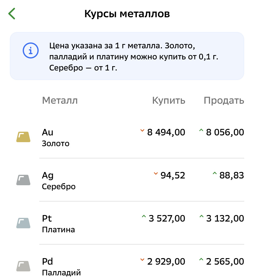Image resolution: width=254 pixels, height=280 pixels.
Task: Tap the blue info icon
Action: tap(30, 50)
